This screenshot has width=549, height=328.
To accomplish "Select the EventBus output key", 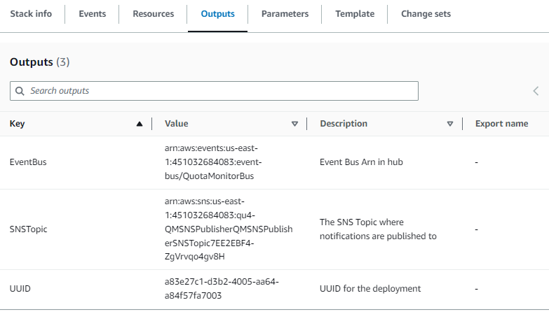I will (x=28, y=162).
